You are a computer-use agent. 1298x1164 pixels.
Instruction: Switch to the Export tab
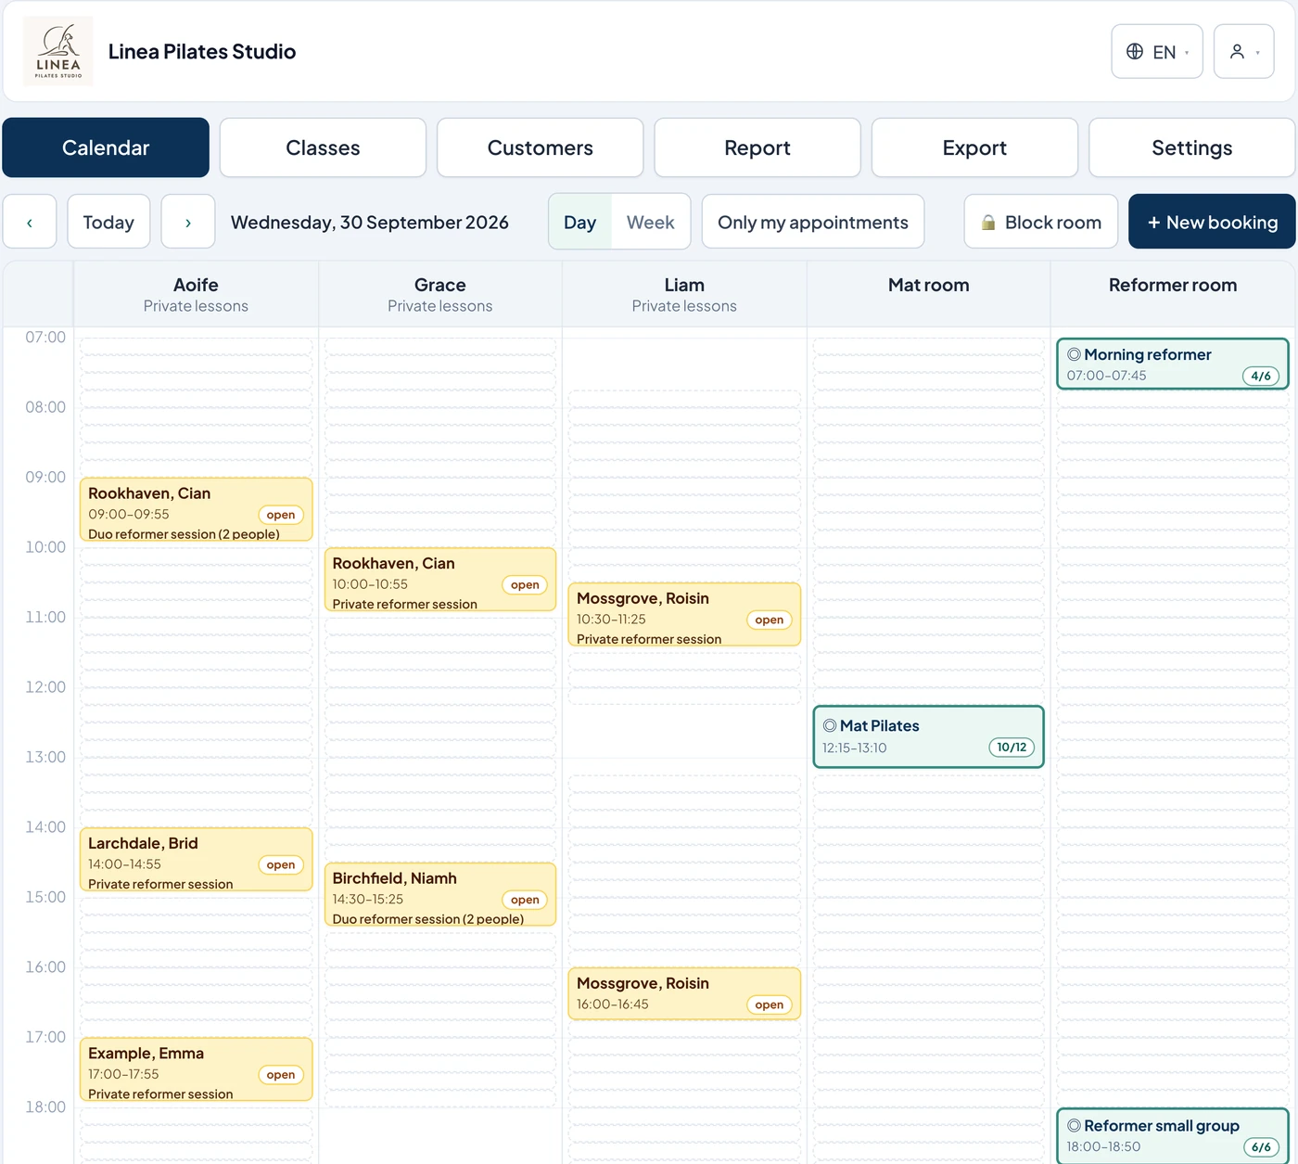974,147
